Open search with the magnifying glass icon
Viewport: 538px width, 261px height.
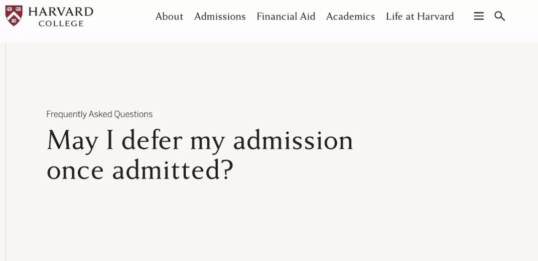(500, 16)
